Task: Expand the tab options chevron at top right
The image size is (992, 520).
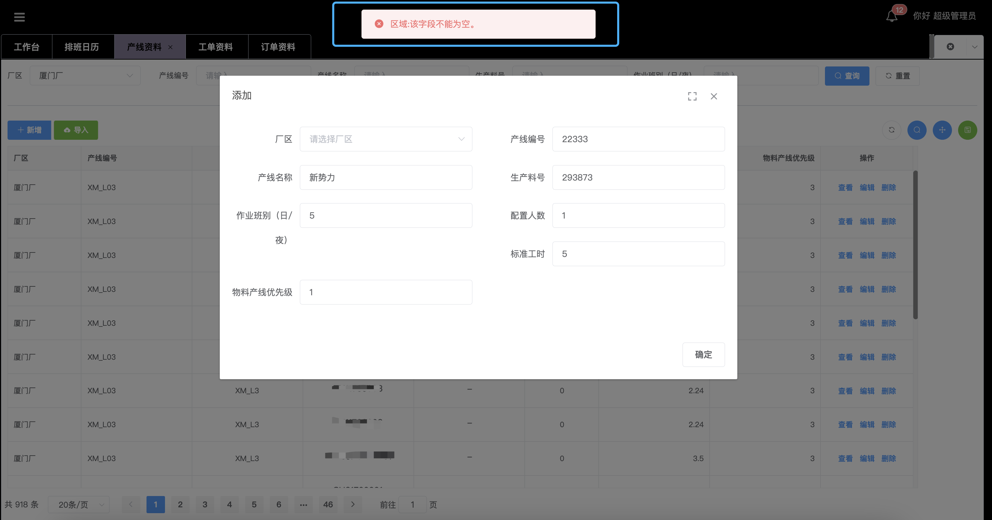Action: click(974, 47)
